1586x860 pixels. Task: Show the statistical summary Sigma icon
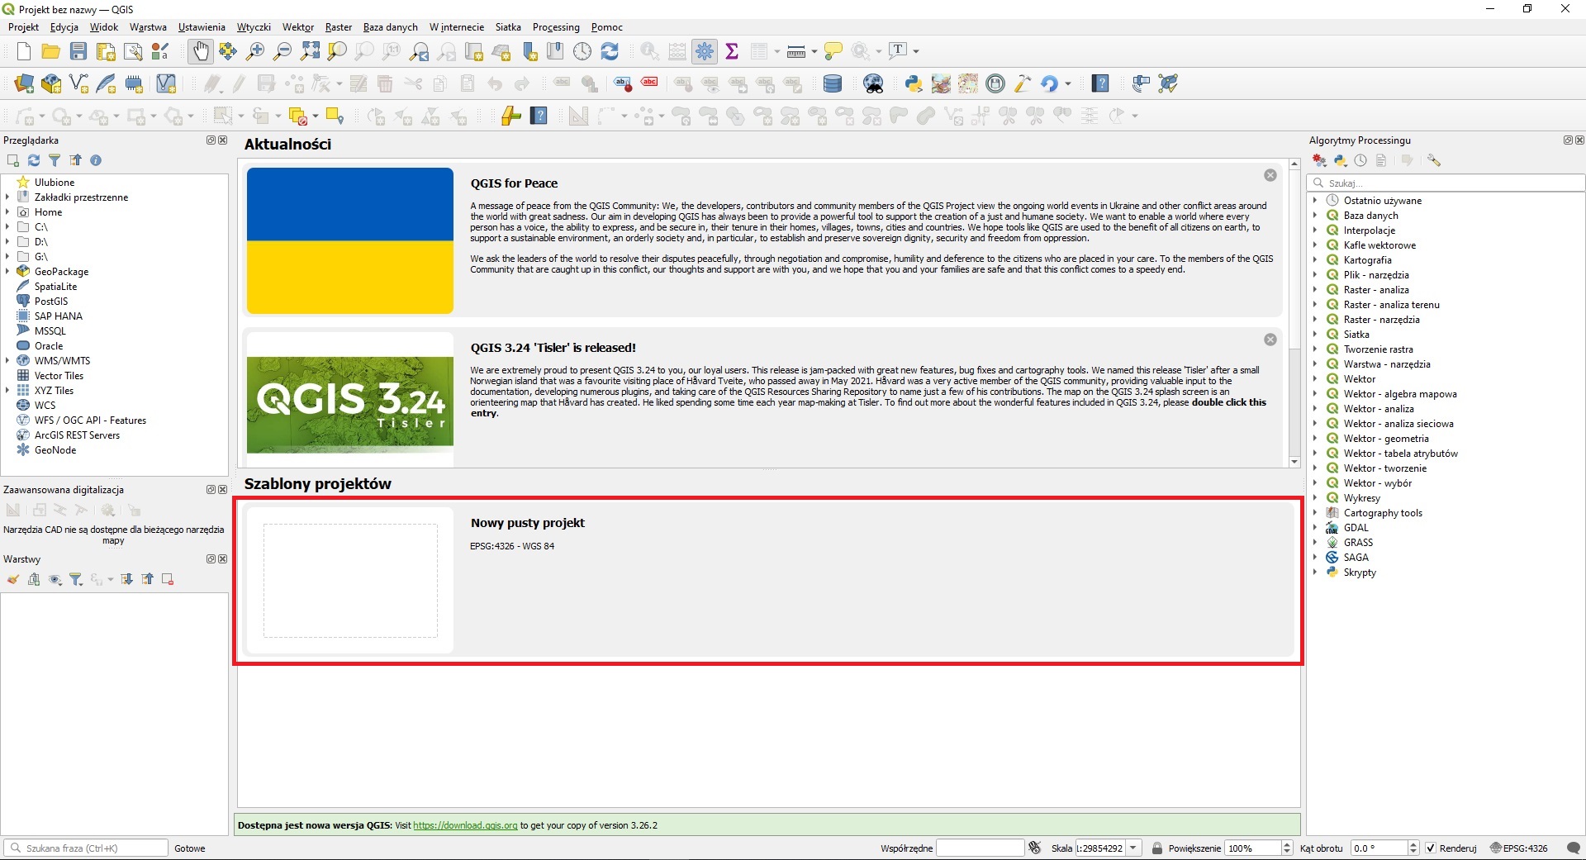[x=732, y=51]
